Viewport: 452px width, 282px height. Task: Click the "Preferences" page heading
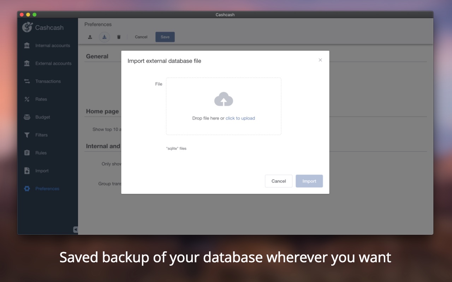(x=98, y=24)
